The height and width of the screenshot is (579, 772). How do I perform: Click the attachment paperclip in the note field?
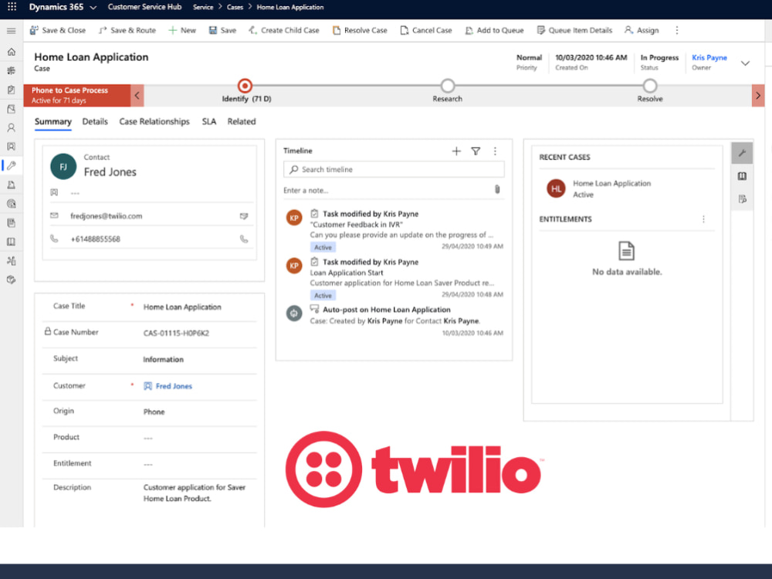(x=497, y=189)
